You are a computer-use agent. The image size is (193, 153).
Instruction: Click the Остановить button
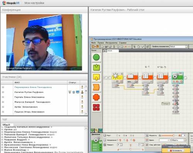pos(176,150)
